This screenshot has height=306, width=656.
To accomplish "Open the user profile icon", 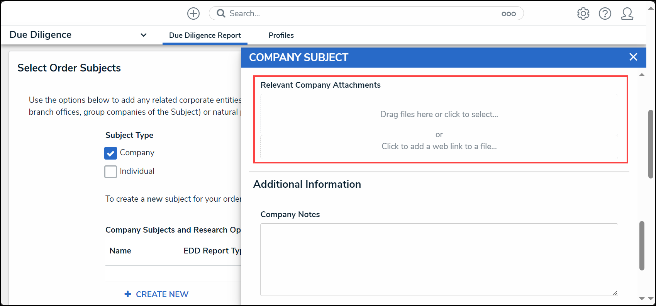I will 627,14.
